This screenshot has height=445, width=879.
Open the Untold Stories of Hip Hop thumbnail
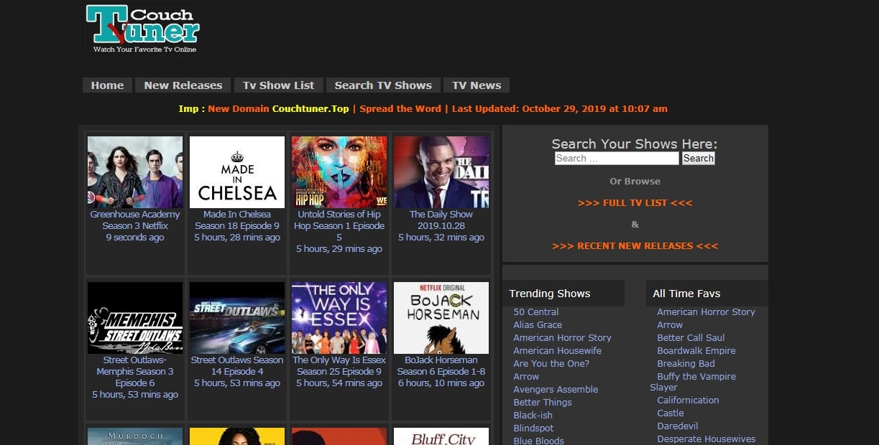(x=339, y=172)
